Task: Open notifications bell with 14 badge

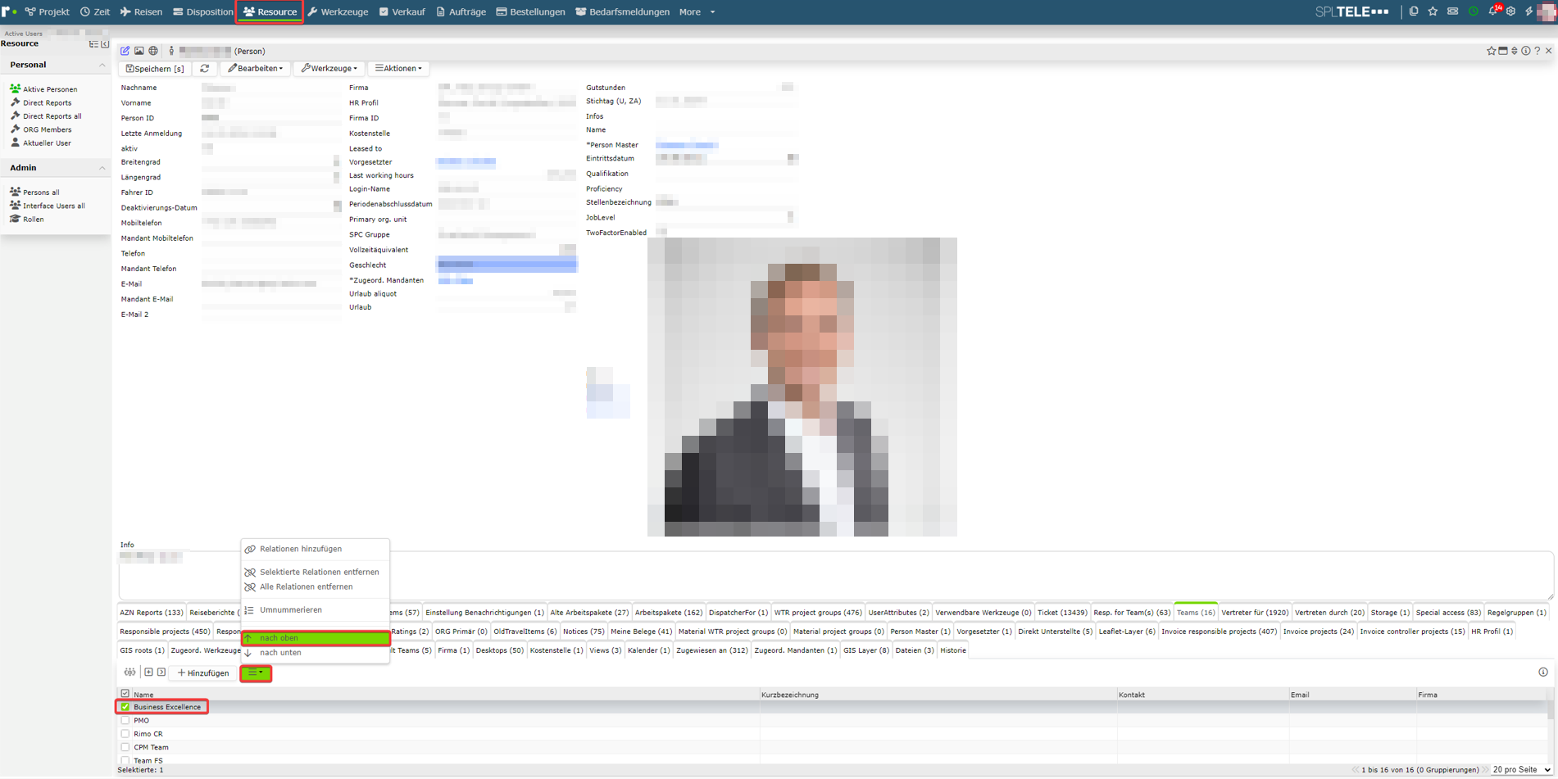Action: (1494, 11)
